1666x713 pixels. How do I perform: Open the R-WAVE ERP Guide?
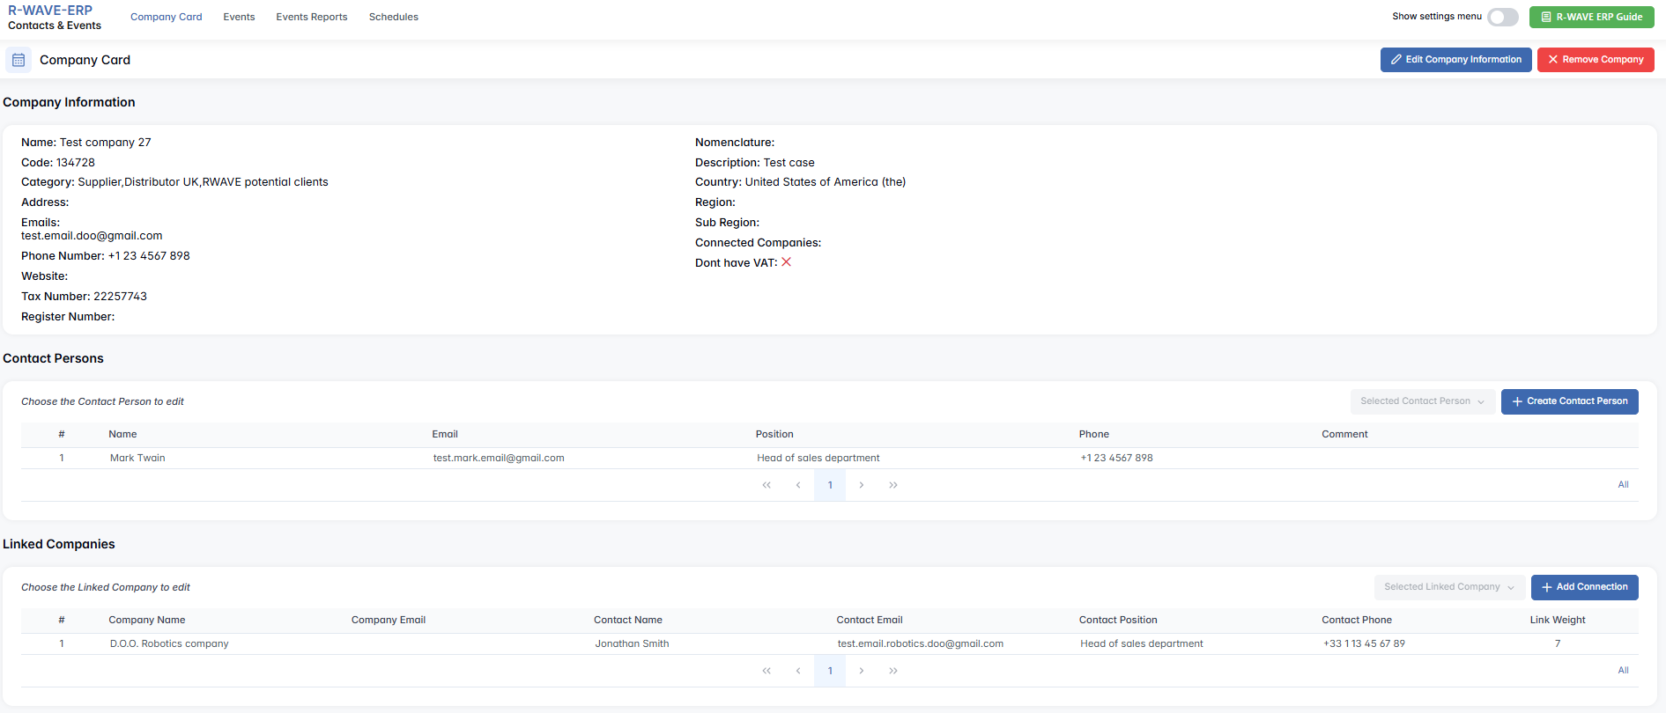click(x=1591, y=17)
